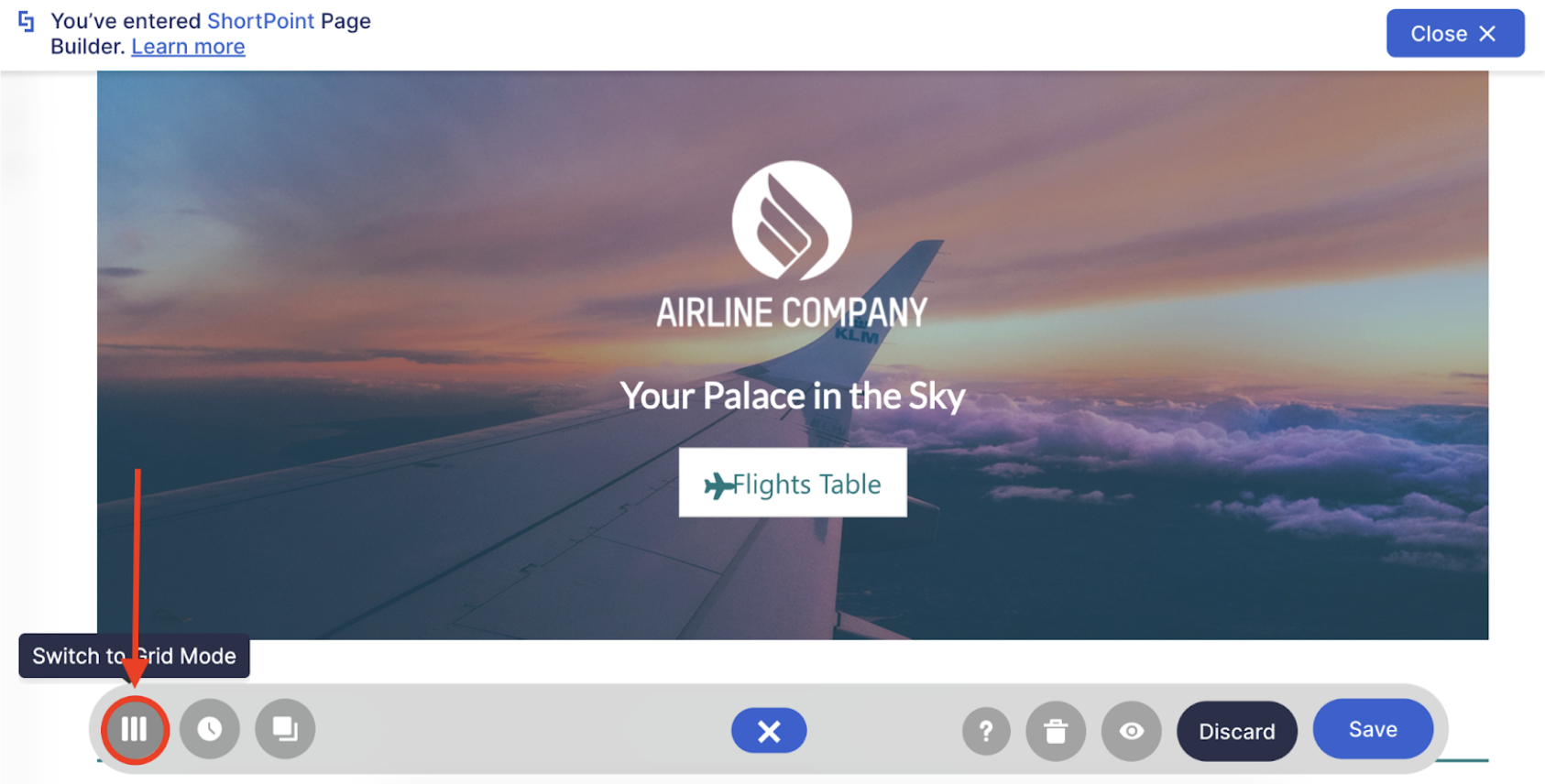Click the Discard button
1545x784 pixels.
[x=1237, y=731]
